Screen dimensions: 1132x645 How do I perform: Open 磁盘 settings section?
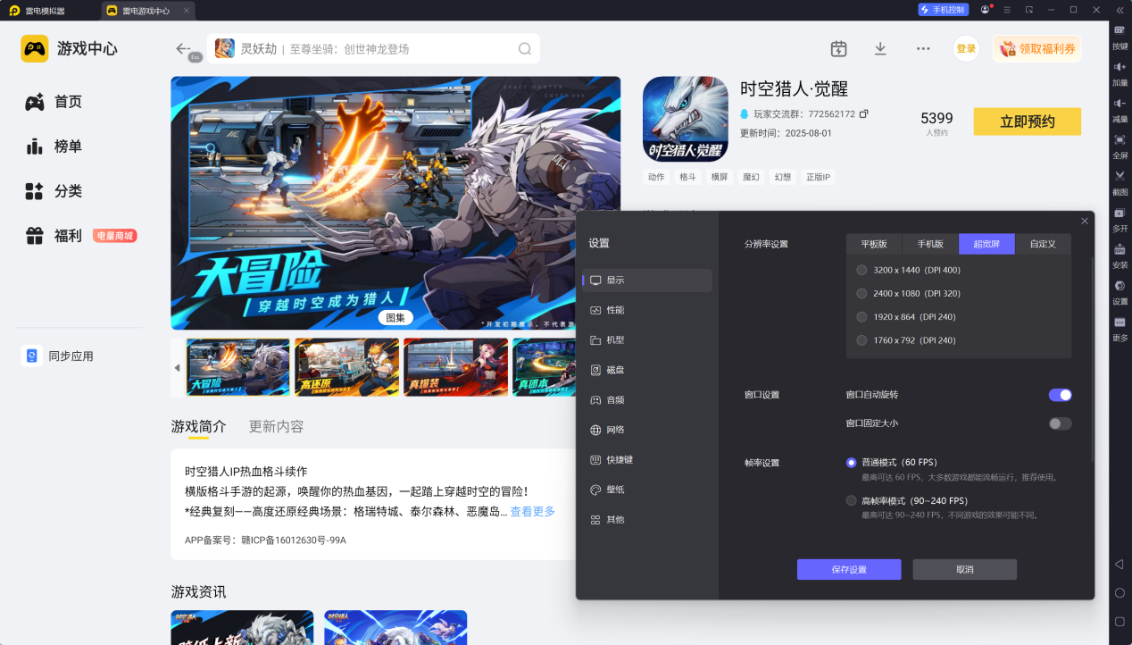[x=647, y=370]
